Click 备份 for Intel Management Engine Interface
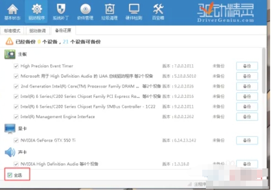Screen dimensions: 271x193 tap(247, 117)
